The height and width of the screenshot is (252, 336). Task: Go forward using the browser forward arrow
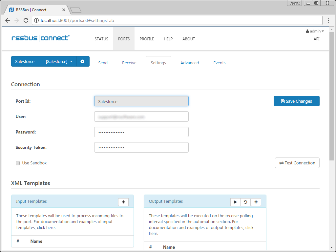pyautogui.click(x=17, y=20)
